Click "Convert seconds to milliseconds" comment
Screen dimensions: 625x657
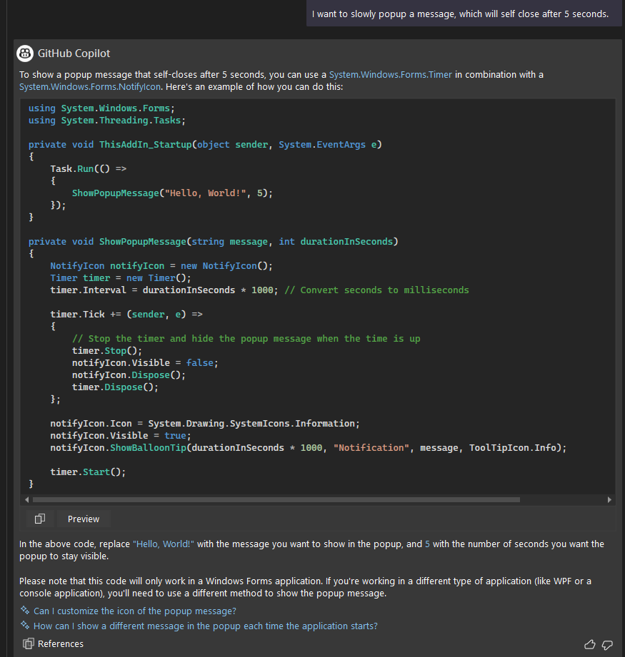pos(376,290)
